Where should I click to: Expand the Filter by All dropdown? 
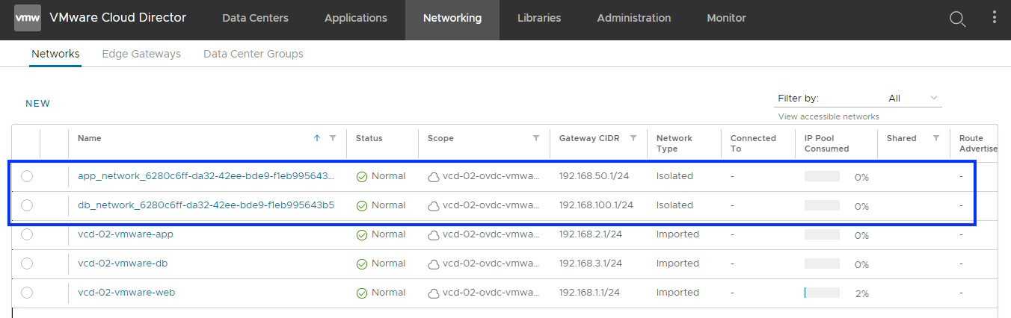coord(914,99)
